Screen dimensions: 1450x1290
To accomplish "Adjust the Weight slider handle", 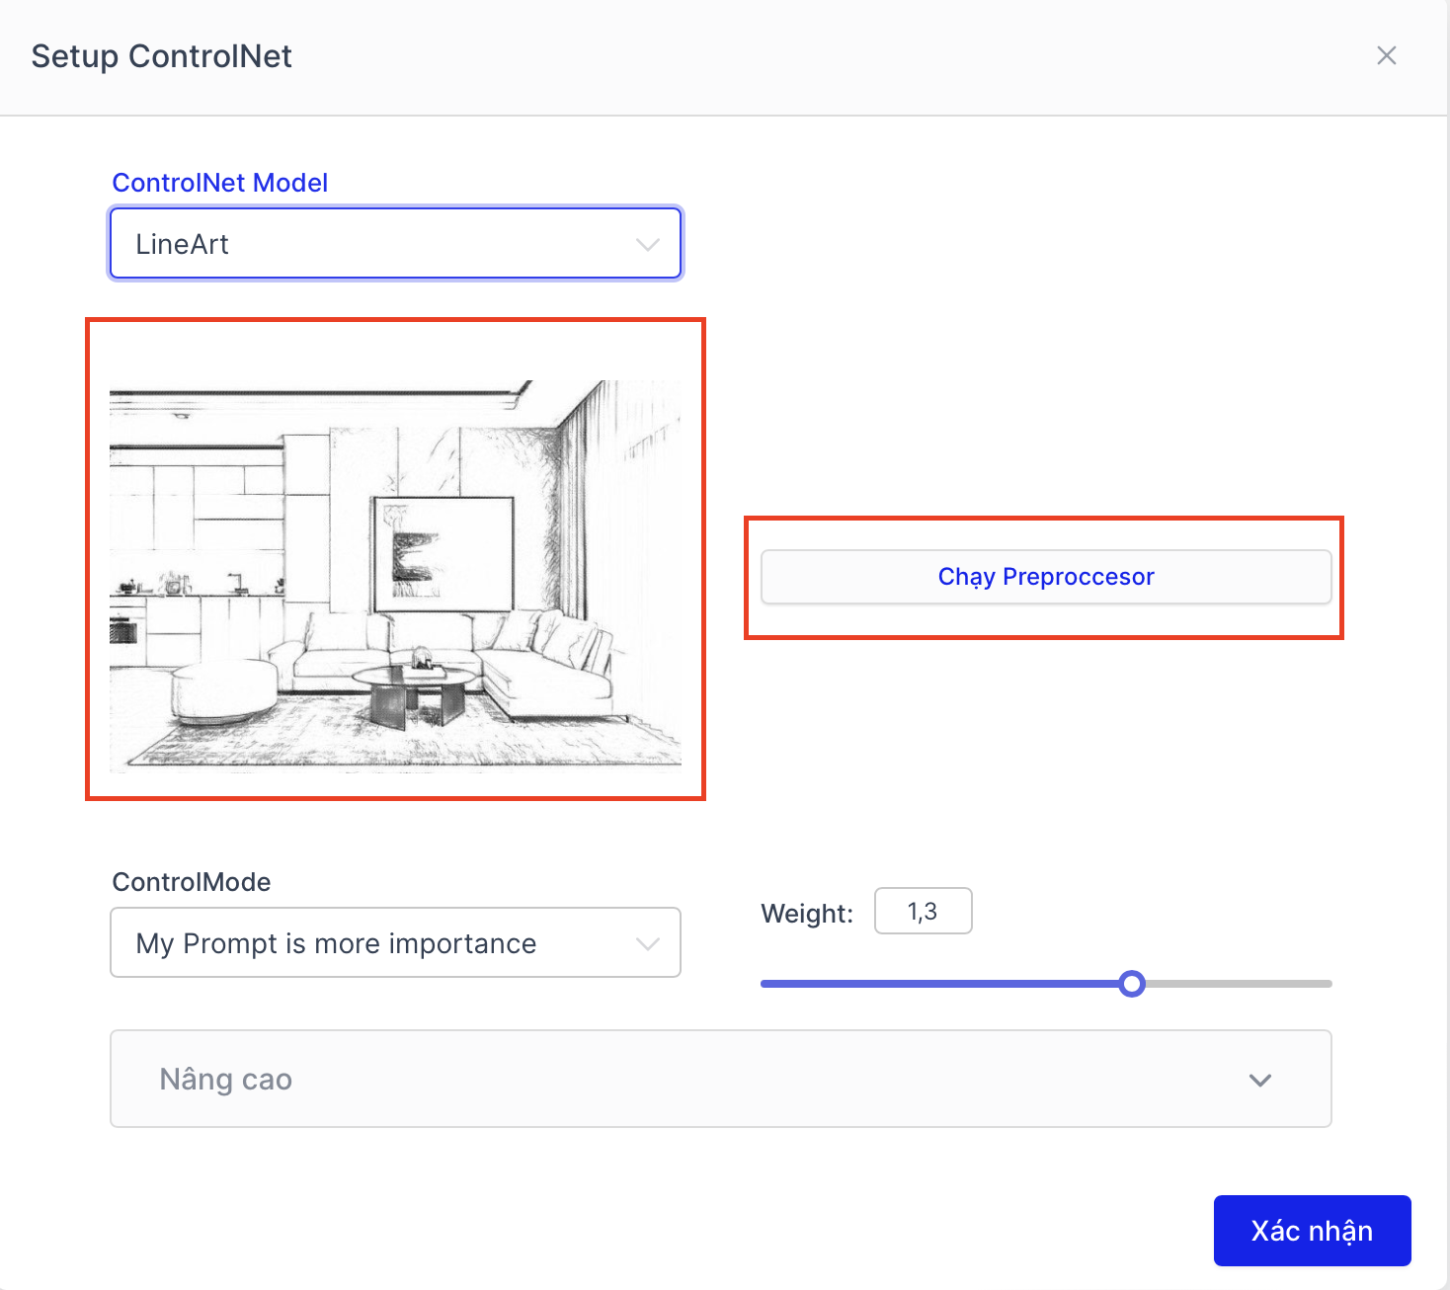I will 1132,983.
